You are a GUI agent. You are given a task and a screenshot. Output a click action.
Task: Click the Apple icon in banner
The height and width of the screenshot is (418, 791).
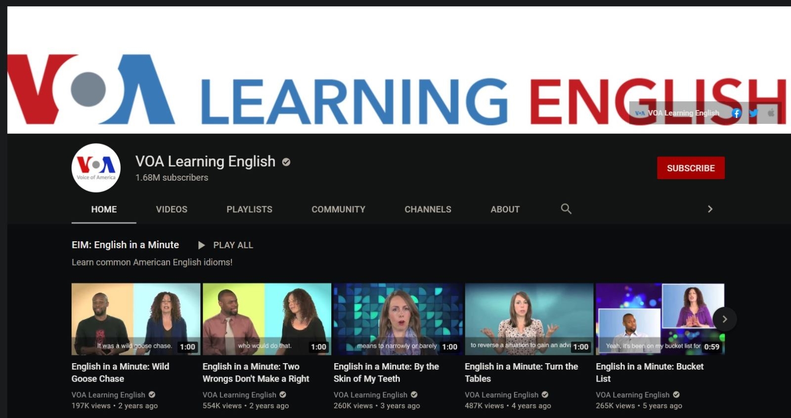point(771,113)
